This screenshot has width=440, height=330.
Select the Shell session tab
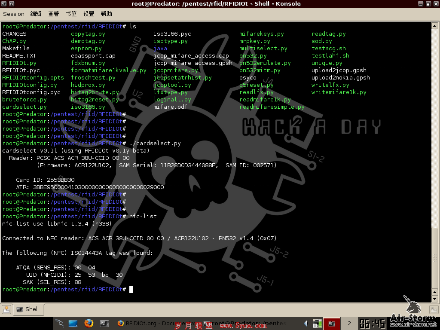pyautogui.click(x=28, y=309)
